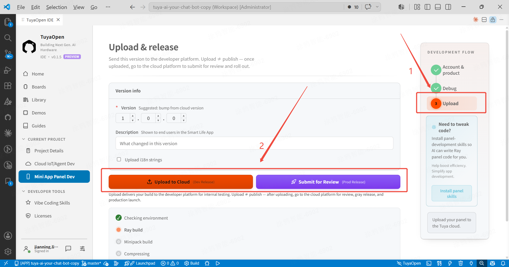Click the Claude starburst icon in editor toolbar
The height and width of the screenshot is (267, 509).
tap(476, 20)
